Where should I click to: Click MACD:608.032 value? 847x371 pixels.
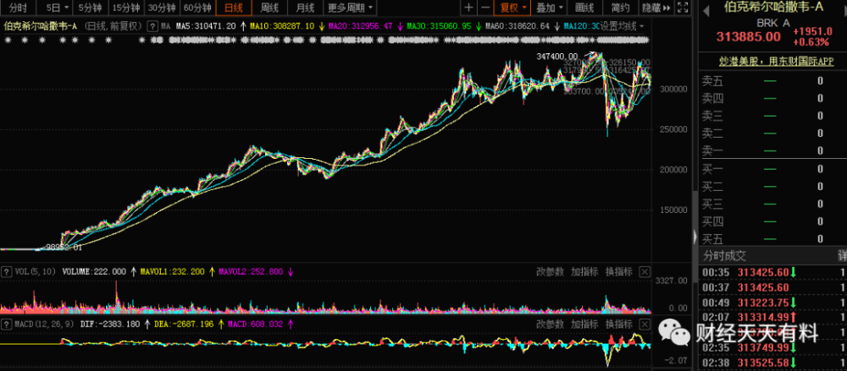pyautogui.click(x=256, y=324)
